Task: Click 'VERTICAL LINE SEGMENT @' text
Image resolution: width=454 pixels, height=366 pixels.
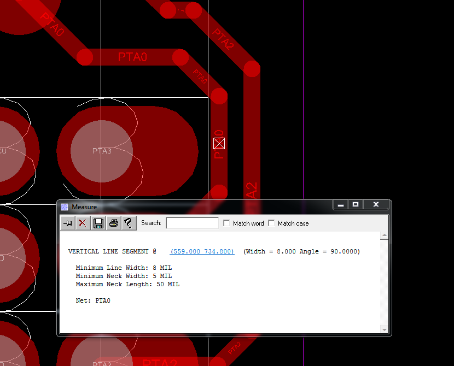Action: (112, 251)
